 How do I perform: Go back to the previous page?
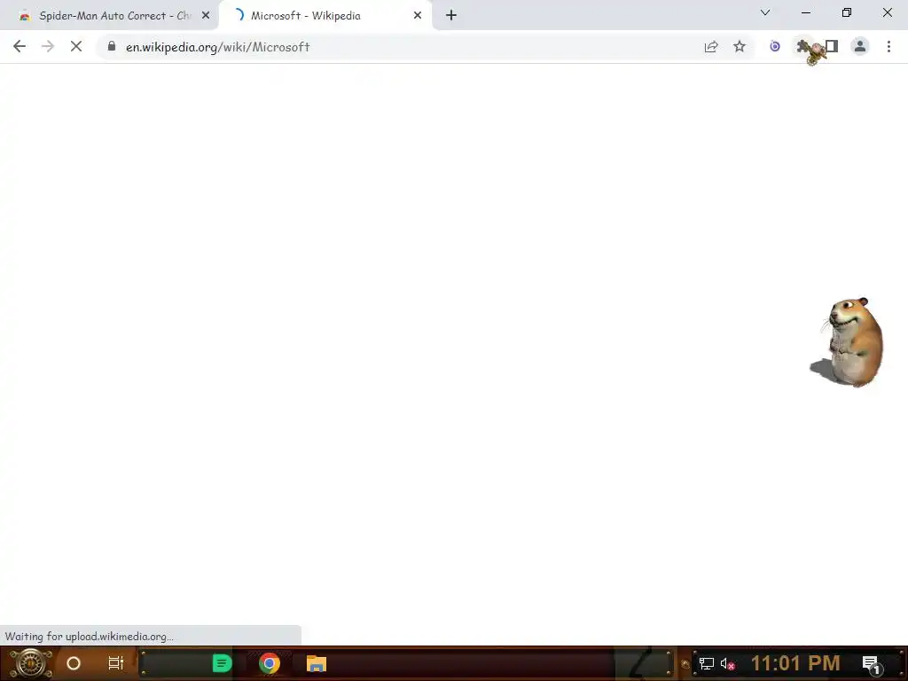coord(20,46)
